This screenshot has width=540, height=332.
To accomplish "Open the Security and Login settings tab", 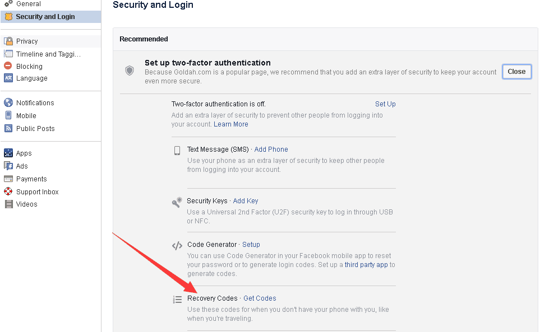I will click(45, 17).
